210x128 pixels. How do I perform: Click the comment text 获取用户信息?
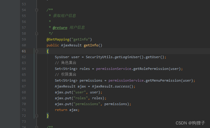click(x=65, y=16)
